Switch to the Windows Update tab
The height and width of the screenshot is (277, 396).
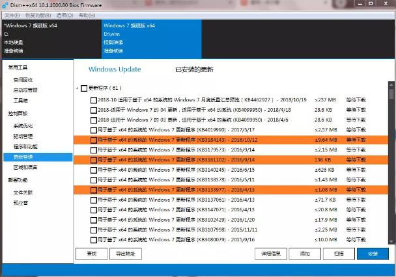(x=115, y=70)
